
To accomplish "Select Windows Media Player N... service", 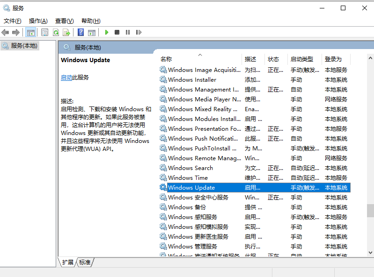I will (x=205, y=99).
